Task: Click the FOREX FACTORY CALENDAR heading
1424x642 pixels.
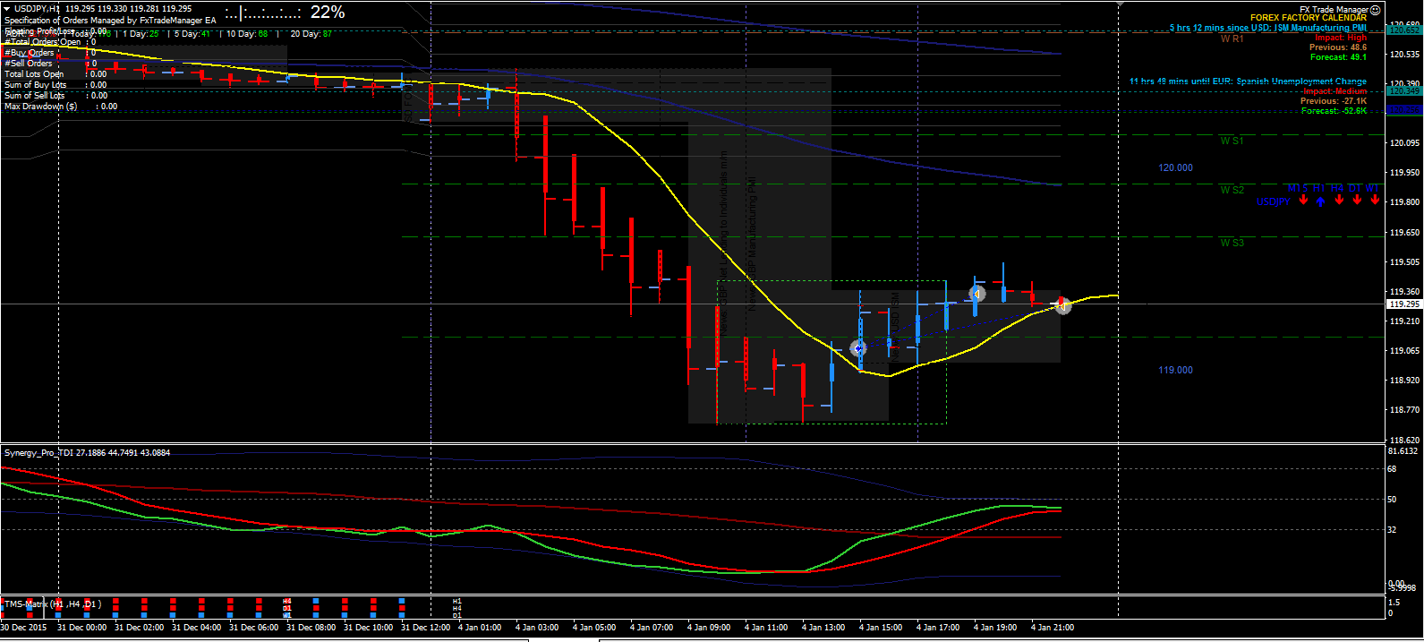Action: pos(1309,18)
